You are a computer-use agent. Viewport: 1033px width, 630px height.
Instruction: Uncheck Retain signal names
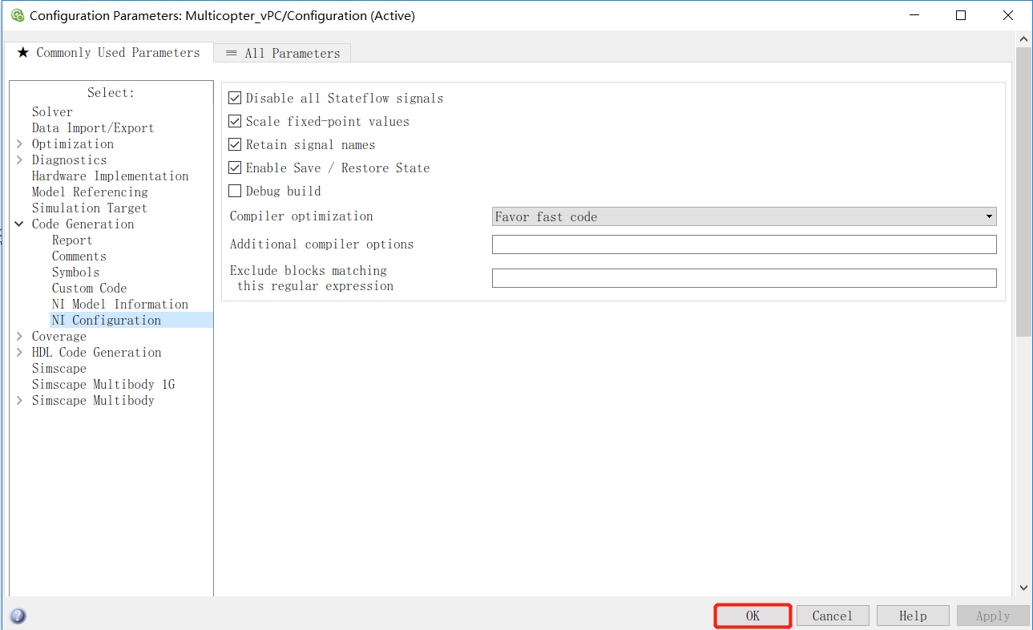[x=235, y=144]
